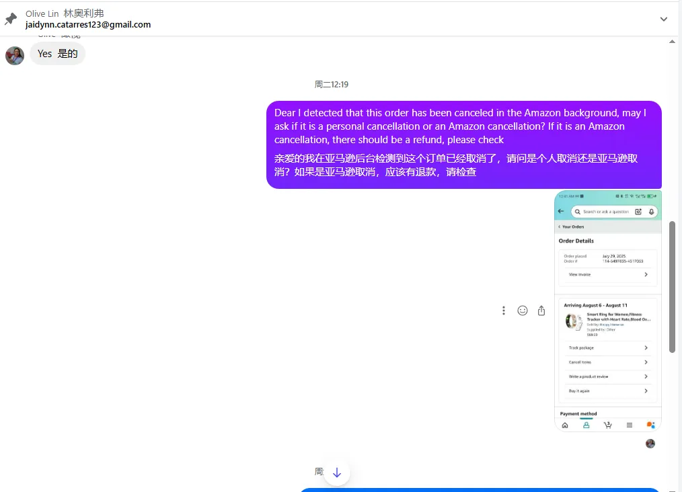Screen dimensions: 682x492
Task: Share or forward the image message
Action: click(541, 311)
